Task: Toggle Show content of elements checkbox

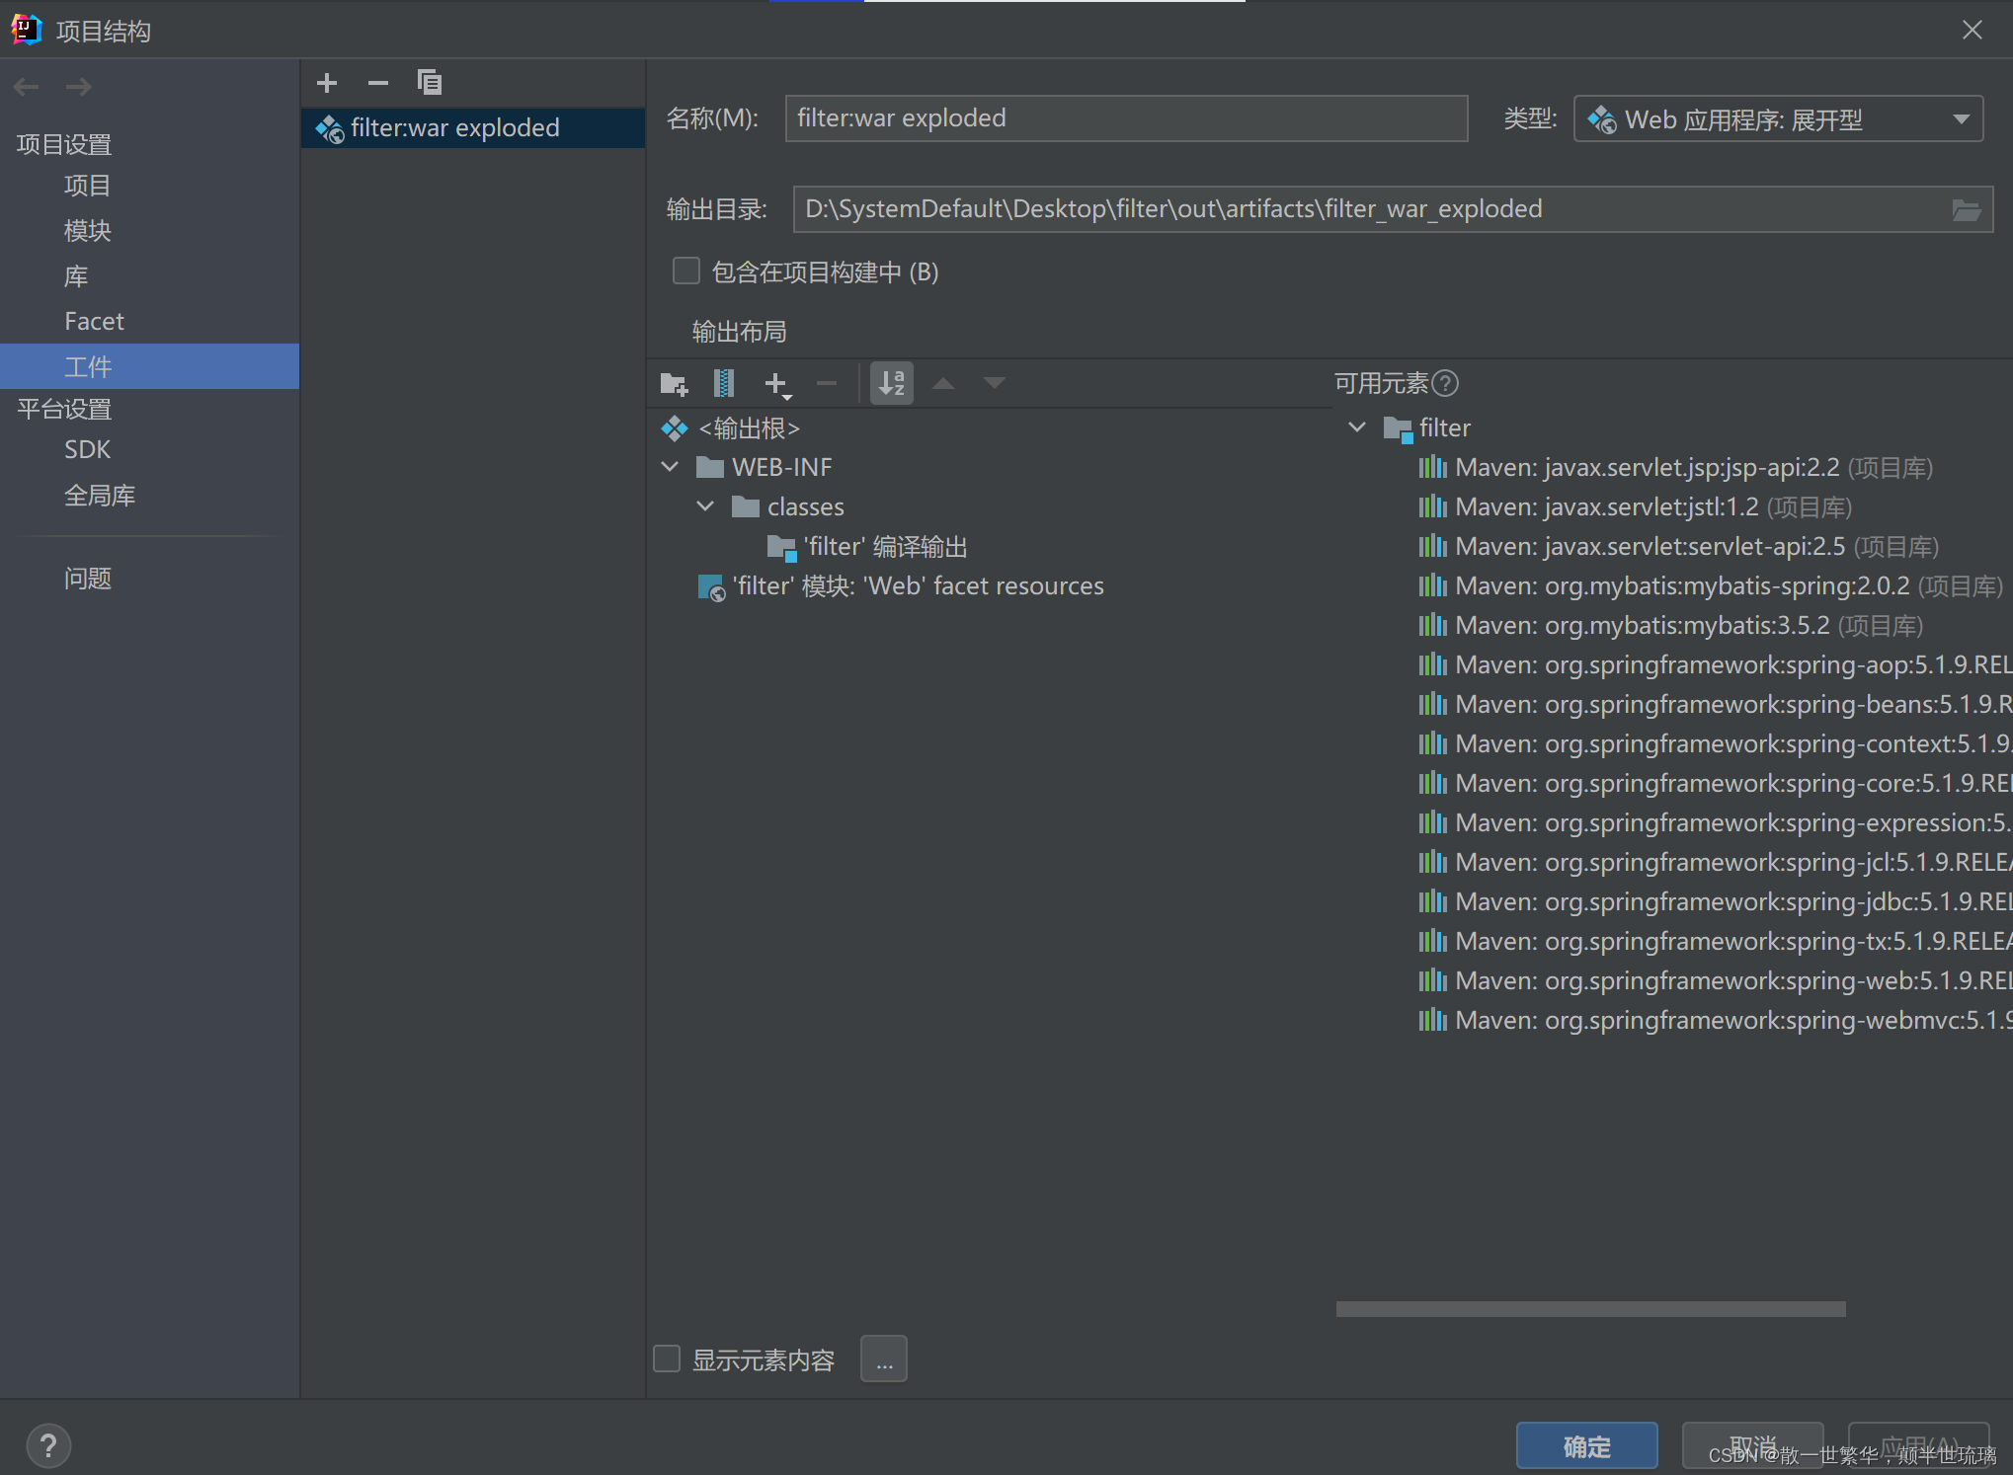Action: pyautogui.click(x=668, y=1359)
